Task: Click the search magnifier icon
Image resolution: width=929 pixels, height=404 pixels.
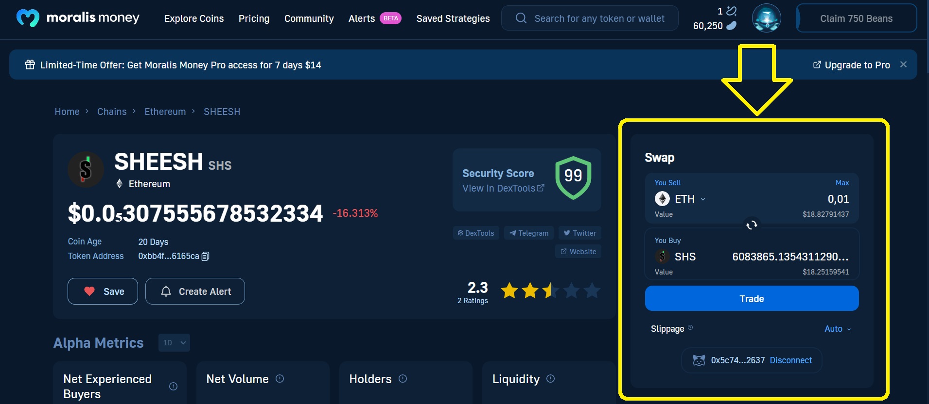Action: [521, 18]
